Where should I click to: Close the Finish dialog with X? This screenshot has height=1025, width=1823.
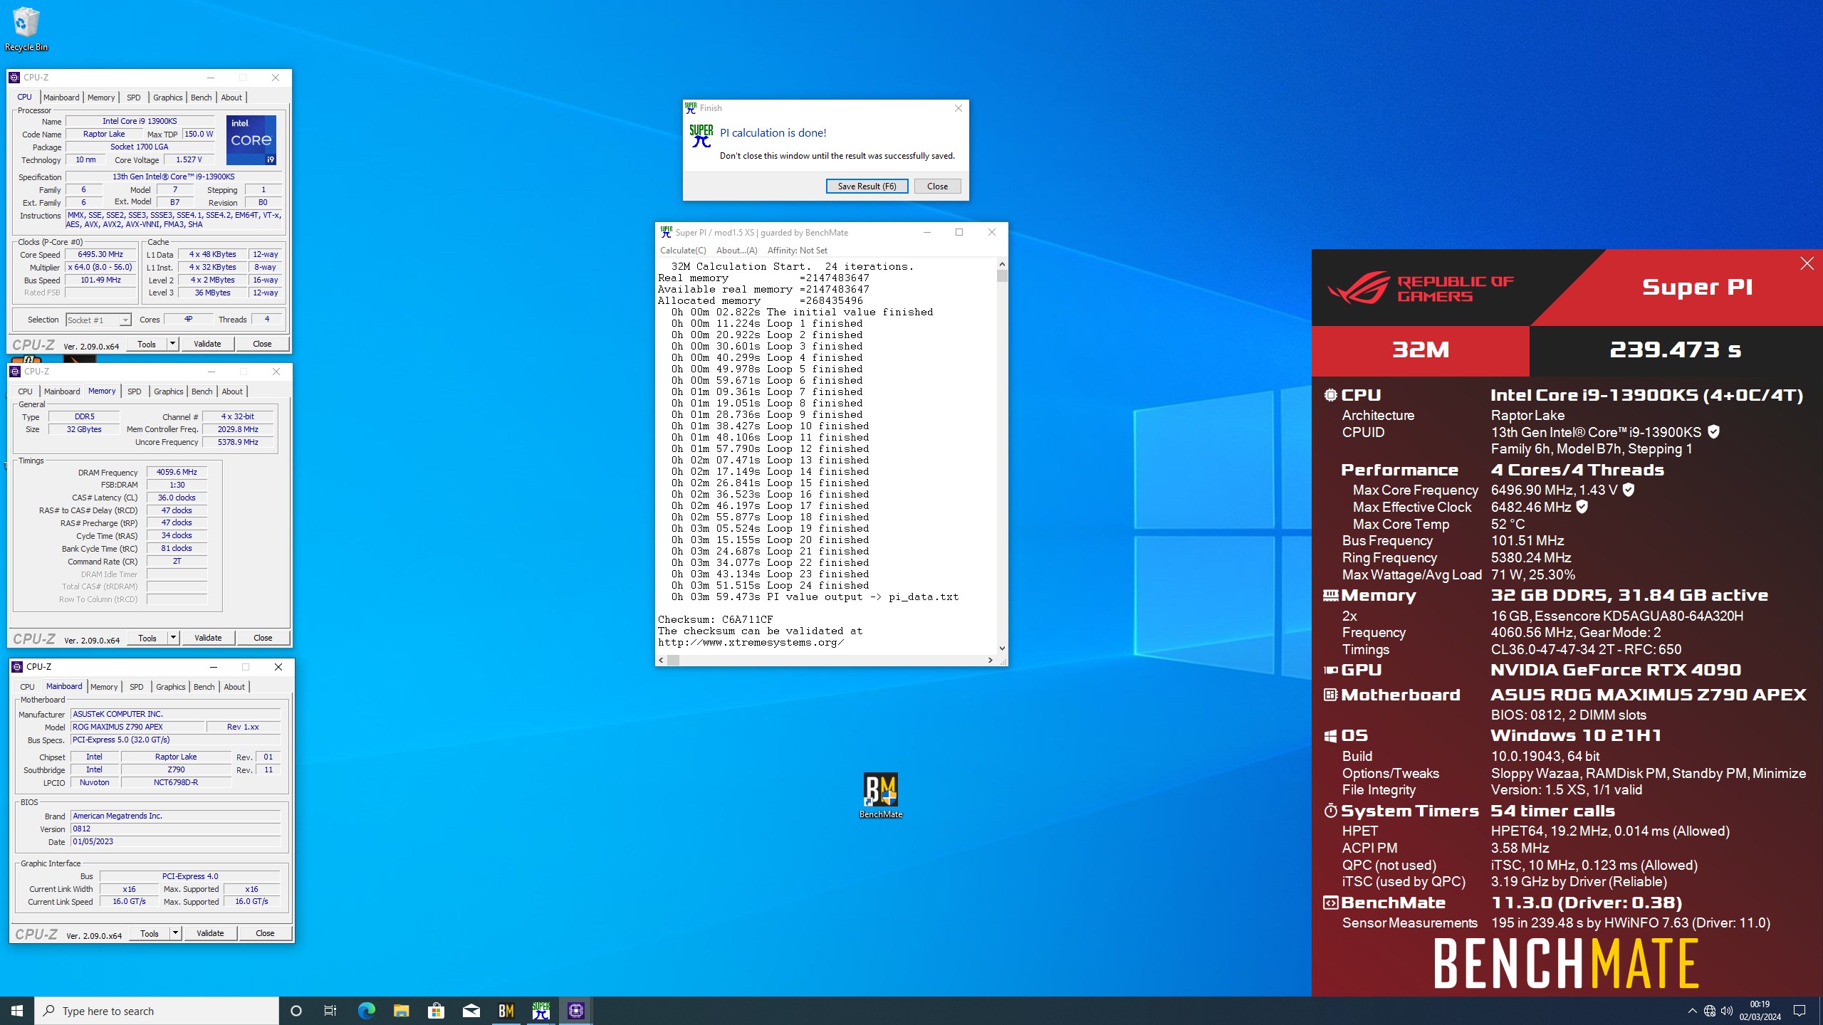pos(958,108)
